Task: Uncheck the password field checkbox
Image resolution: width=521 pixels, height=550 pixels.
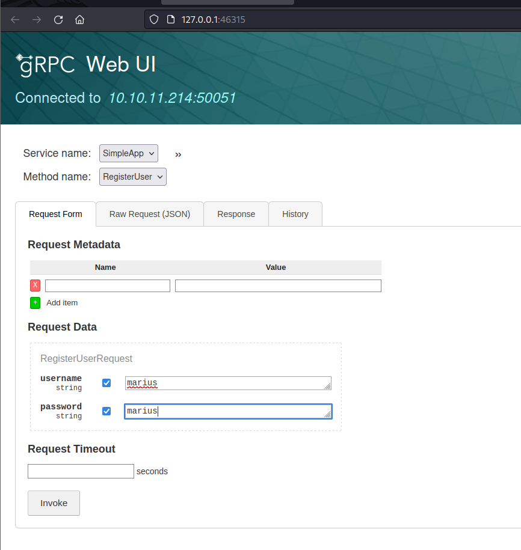Action: tap(106, 411)
